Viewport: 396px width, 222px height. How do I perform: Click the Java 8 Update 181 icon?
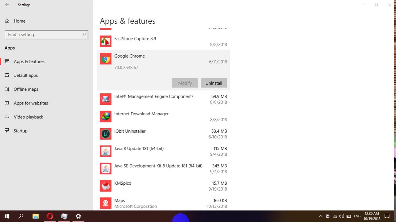point(105,151)
